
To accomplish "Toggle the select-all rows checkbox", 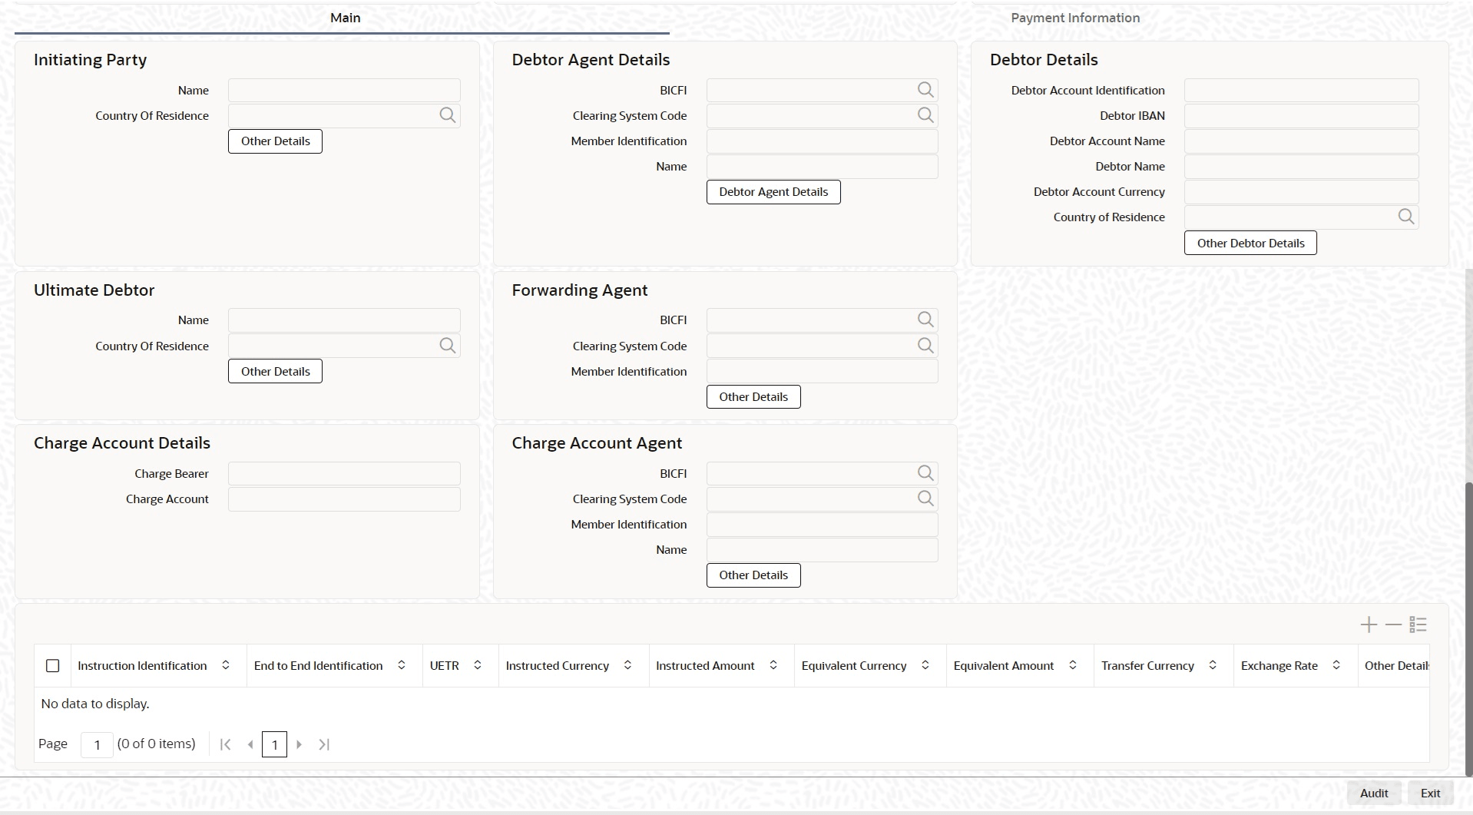I will pos(53,666).
